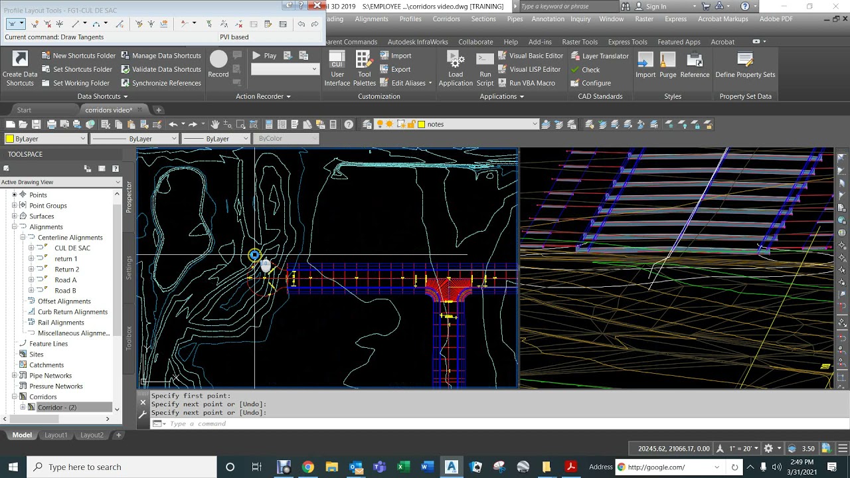Open the linetype ByLayer dropdown
This screenshot has height=478, width=850.
134,139
